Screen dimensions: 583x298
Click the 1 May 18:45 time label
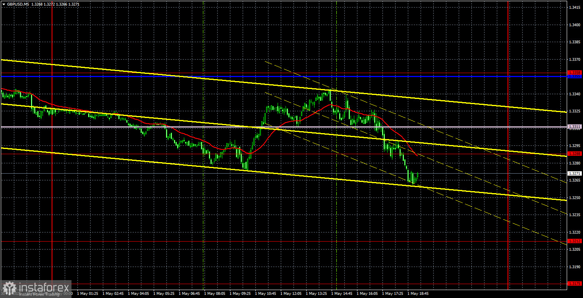pos(418,294)
